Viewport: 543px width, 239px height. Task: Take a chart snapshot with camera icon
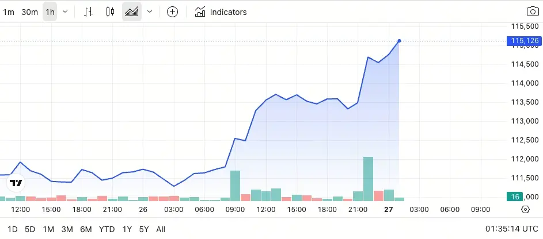pos(532,11)
